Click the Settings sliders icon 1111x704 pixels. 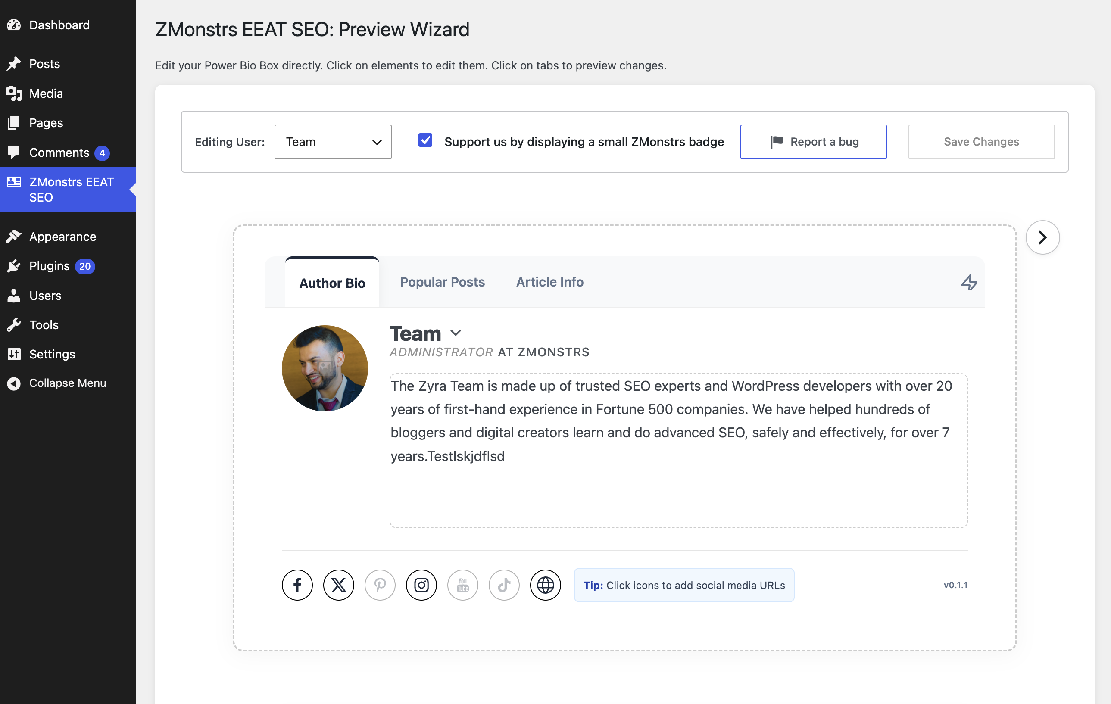[x=14, y=354]
